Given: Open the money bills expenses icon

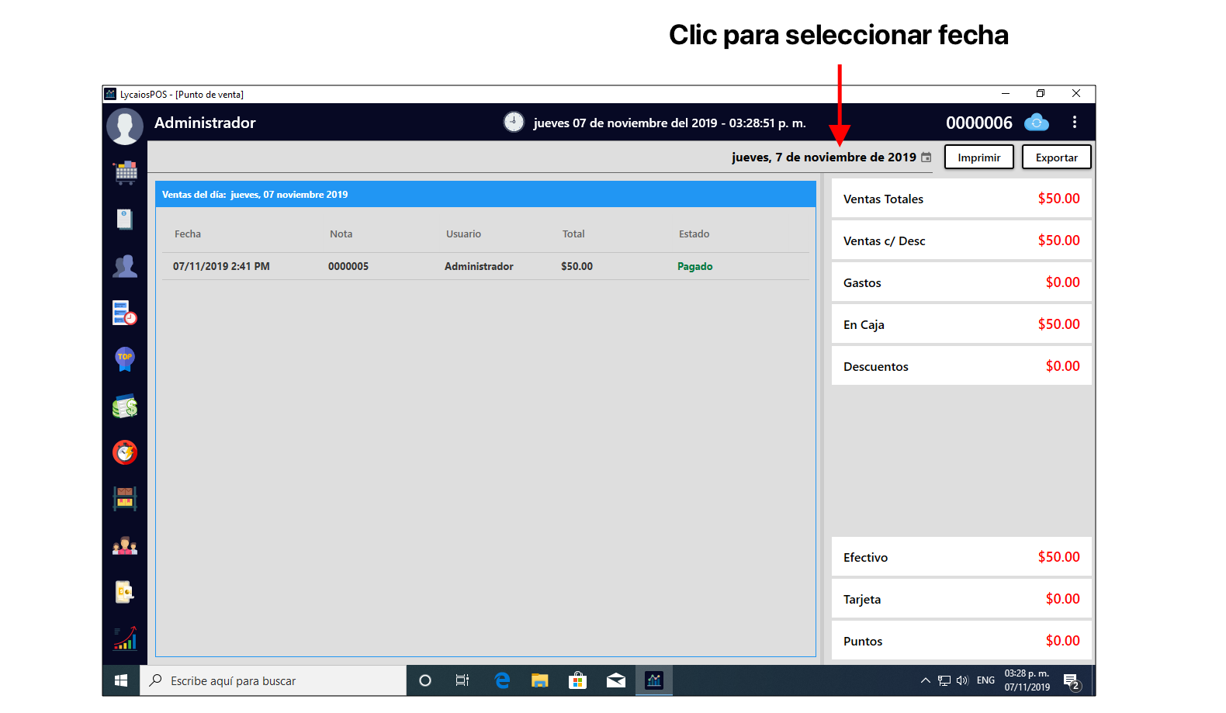Looking at the screenshot, I should [x=125, y=406].
